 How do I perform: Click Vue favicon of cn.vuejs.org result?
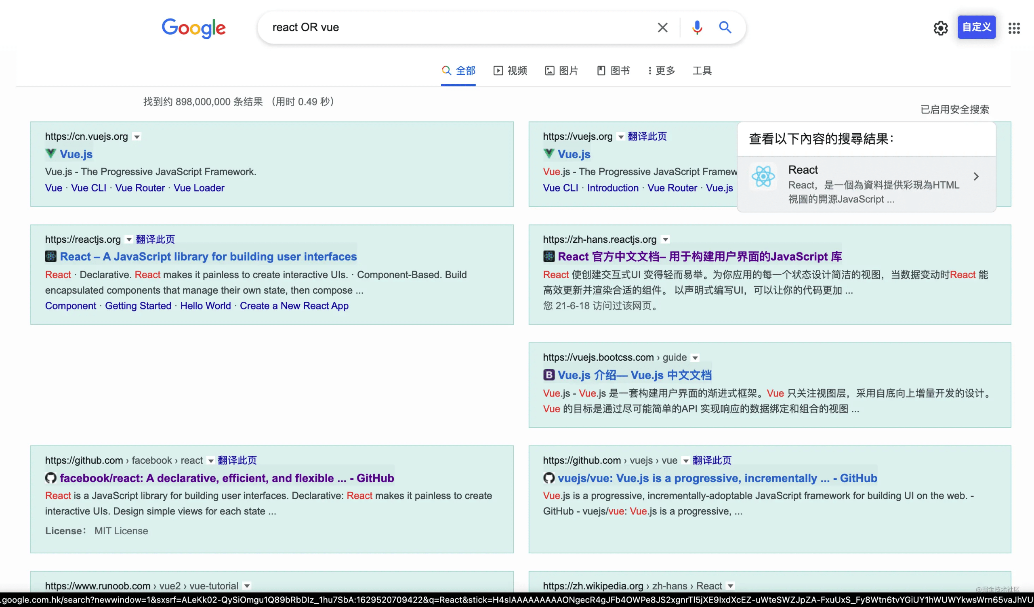pos(50,154)
